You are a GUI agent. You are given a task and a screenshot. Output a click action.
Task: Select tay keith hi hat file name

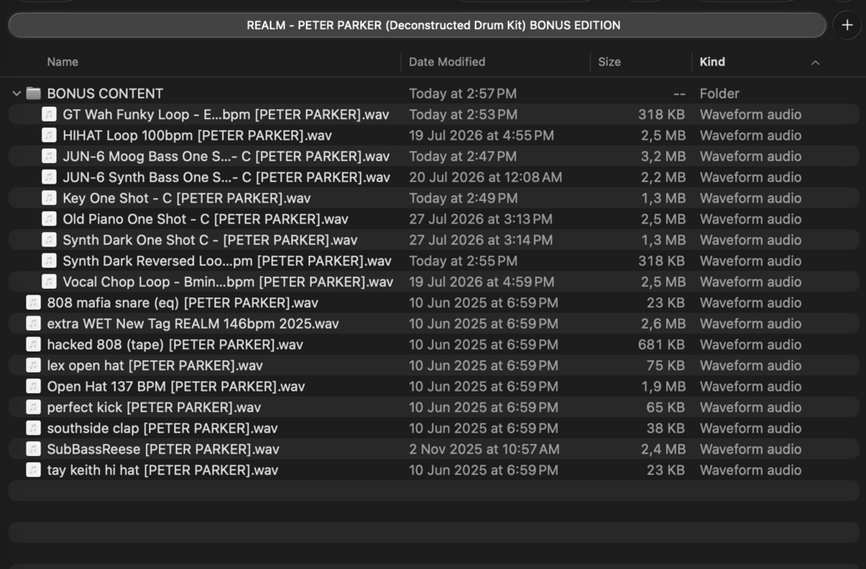click(162, 470)
